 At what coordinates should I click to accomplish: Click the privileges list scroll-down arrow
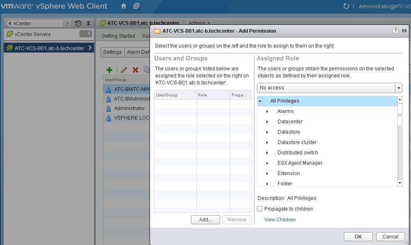click(399, 183)
